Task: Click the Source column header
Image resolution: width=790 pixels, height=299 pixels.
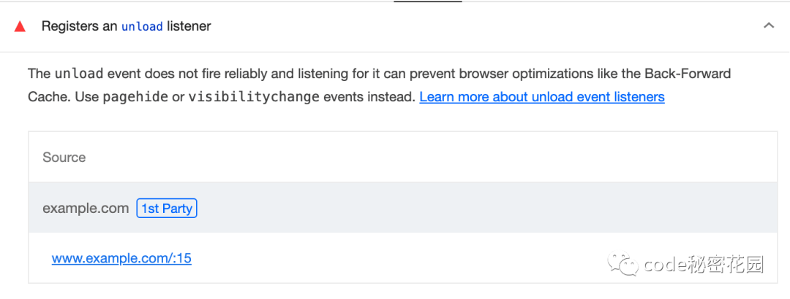Action: (x=64, y=158)
